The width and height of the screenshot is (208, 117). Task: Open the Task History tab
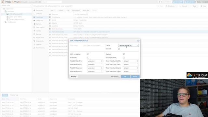click(x=40, y=27)
